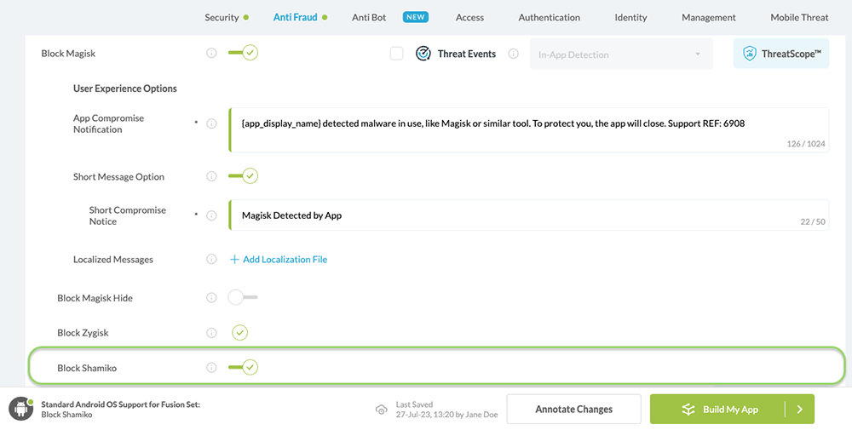Click info icon for Localized Messages

point(211,260)
